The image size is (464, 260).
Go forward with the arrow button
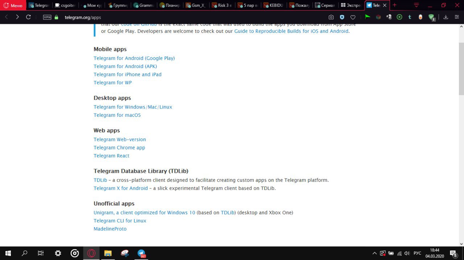coord(17,17)
